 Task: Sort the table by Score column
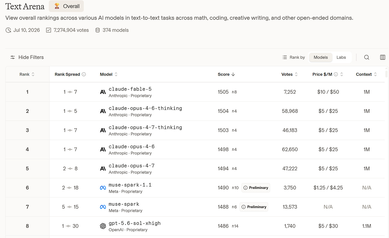(x=226, y=74)
